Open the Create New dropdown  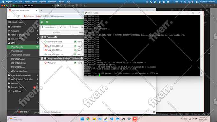[49, 27]
